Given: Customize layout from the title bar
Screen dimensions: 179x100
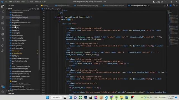Looking at the screenshot, I should pyautogui.click(x=162, y=2).
